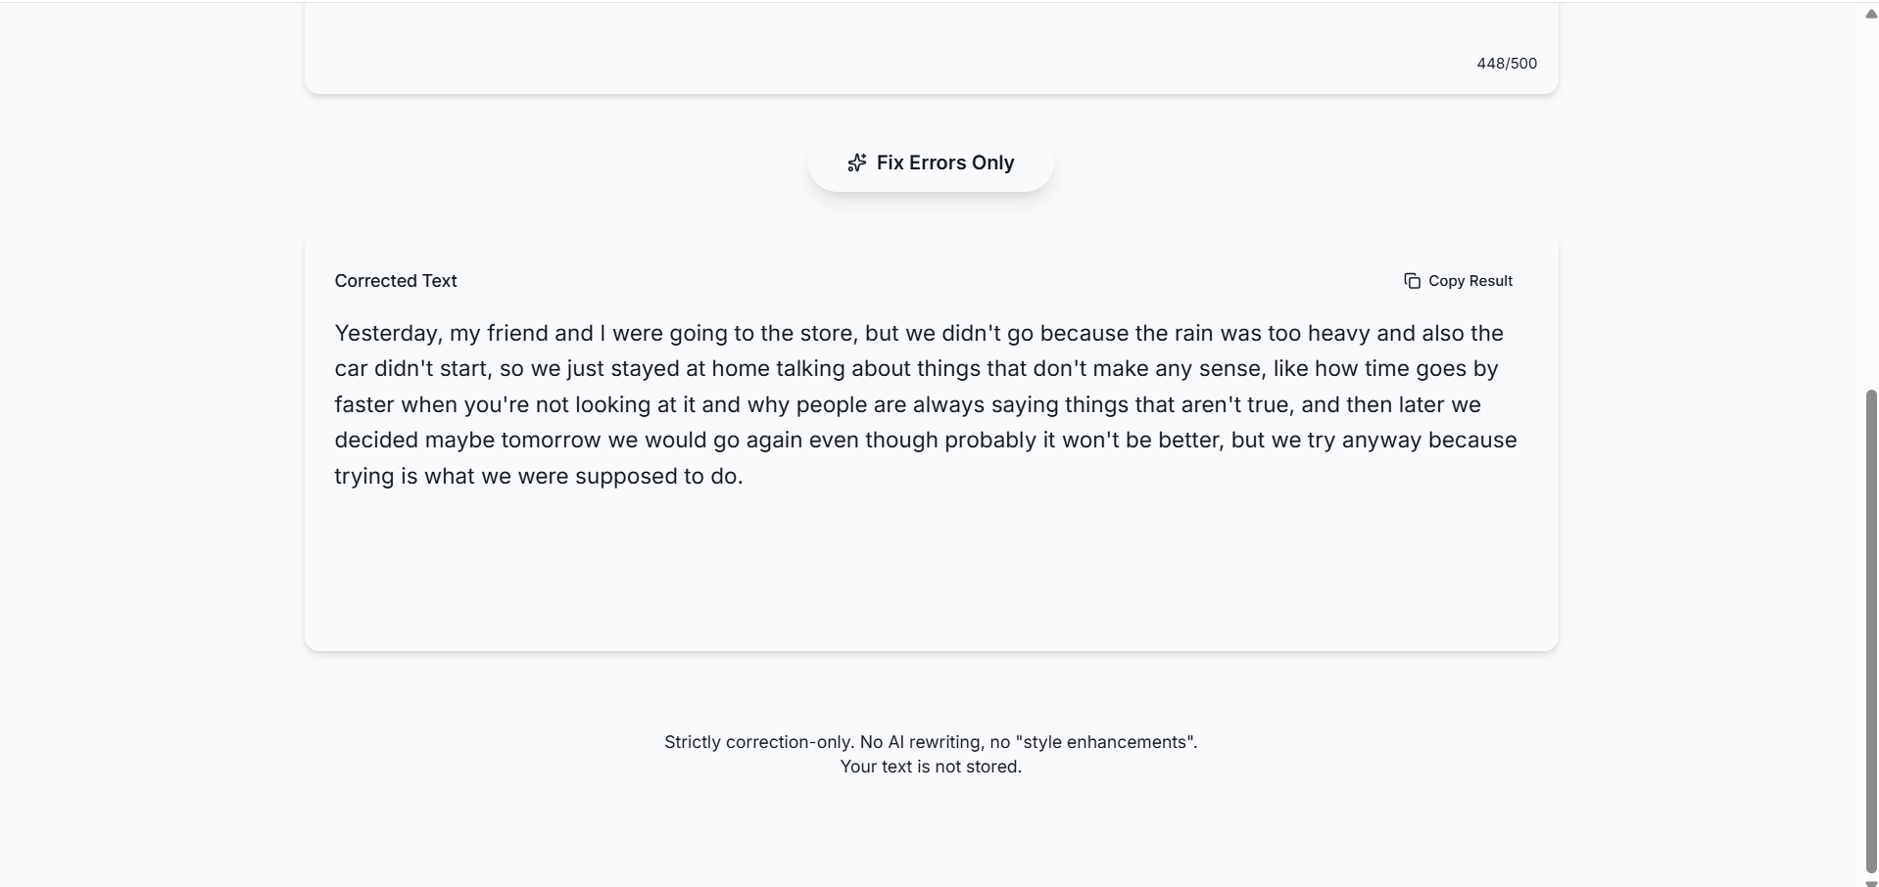Click the Corrected Text heading
Viewport: 1879px width, 887px height.
click(396, 281)
